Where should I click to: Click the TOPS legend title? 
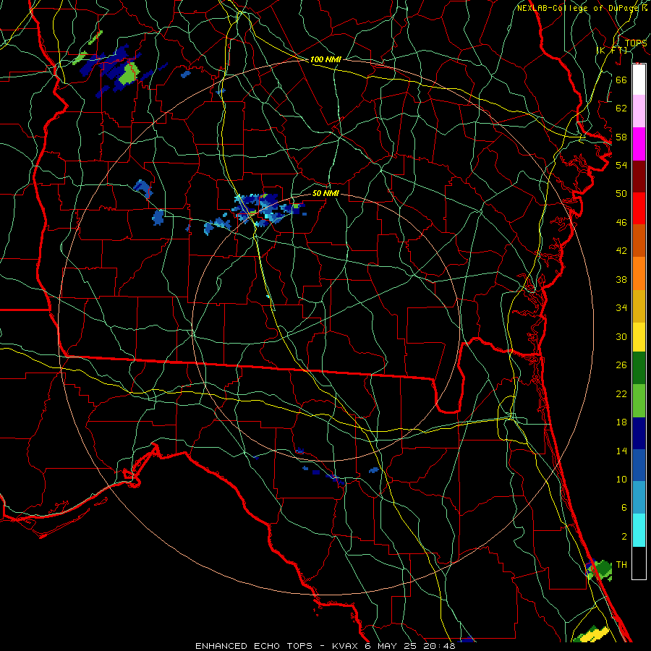(635, 43)
